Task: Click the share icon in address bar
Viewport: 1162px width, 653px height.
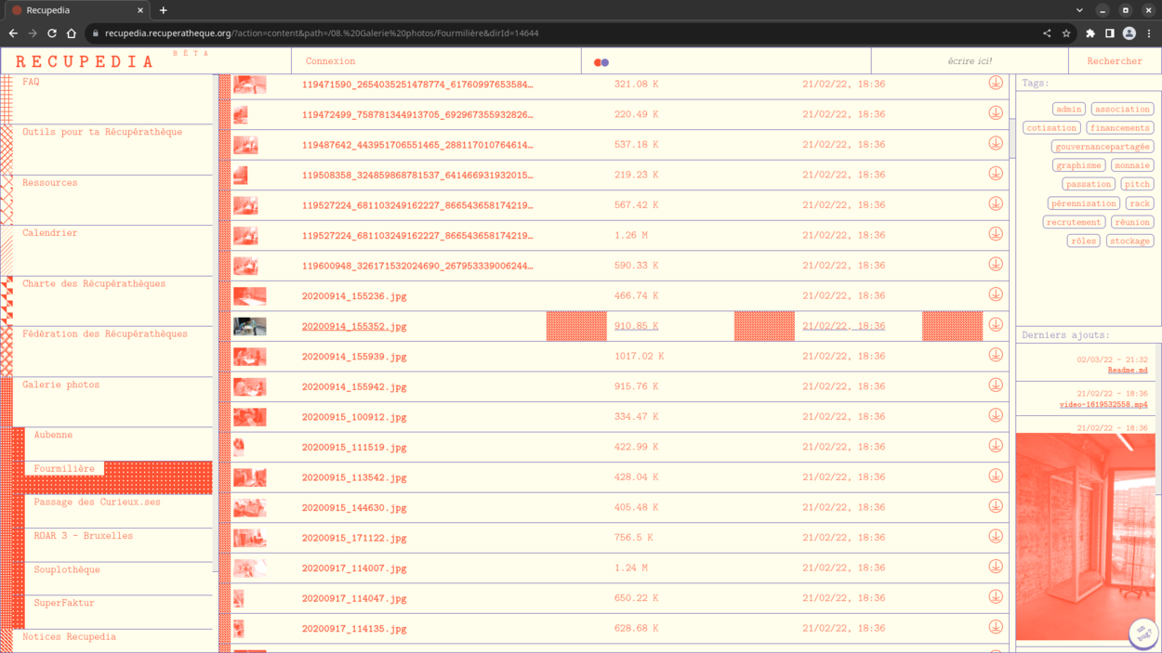Action: click(x=1047, y=33)
